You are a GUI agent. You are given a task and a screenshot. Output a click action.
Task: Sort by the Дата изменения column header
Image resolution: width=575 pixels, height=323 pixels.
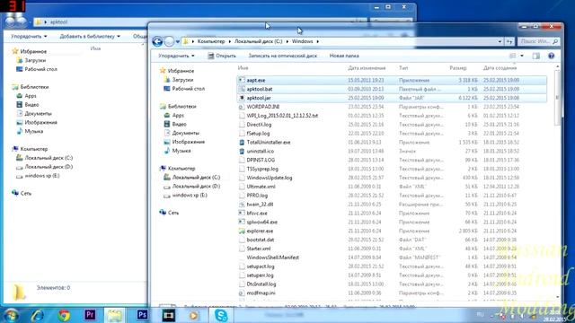click(367, 68)
